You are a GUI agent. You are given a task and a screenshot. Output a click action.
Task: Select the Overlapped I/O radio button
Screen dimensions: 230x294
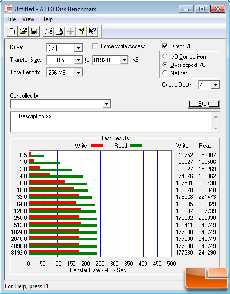point(165,65)
